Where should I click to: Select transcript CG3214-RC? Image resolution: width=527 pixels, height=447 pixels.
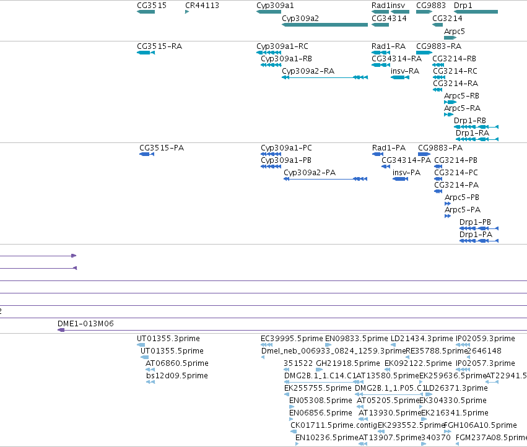tap(455, 71)
